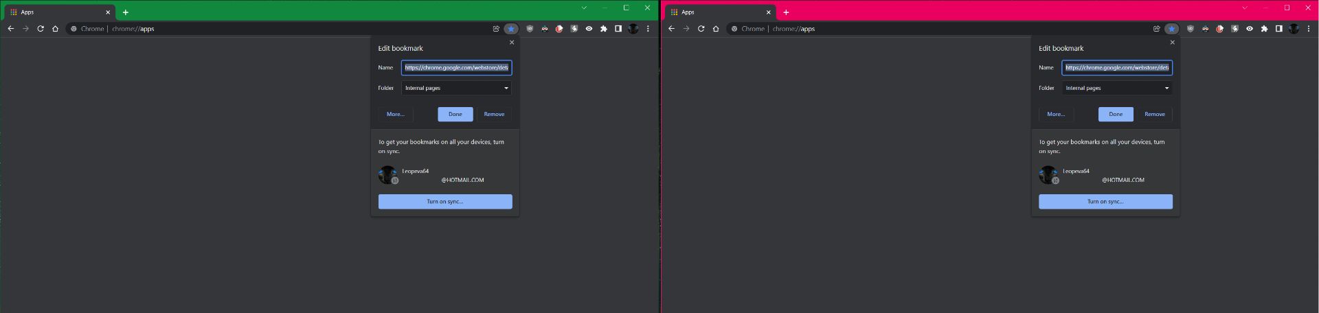Maximize the green Chrome window
This screenshot has width=1319, height=313.
[x=627, y=8]
